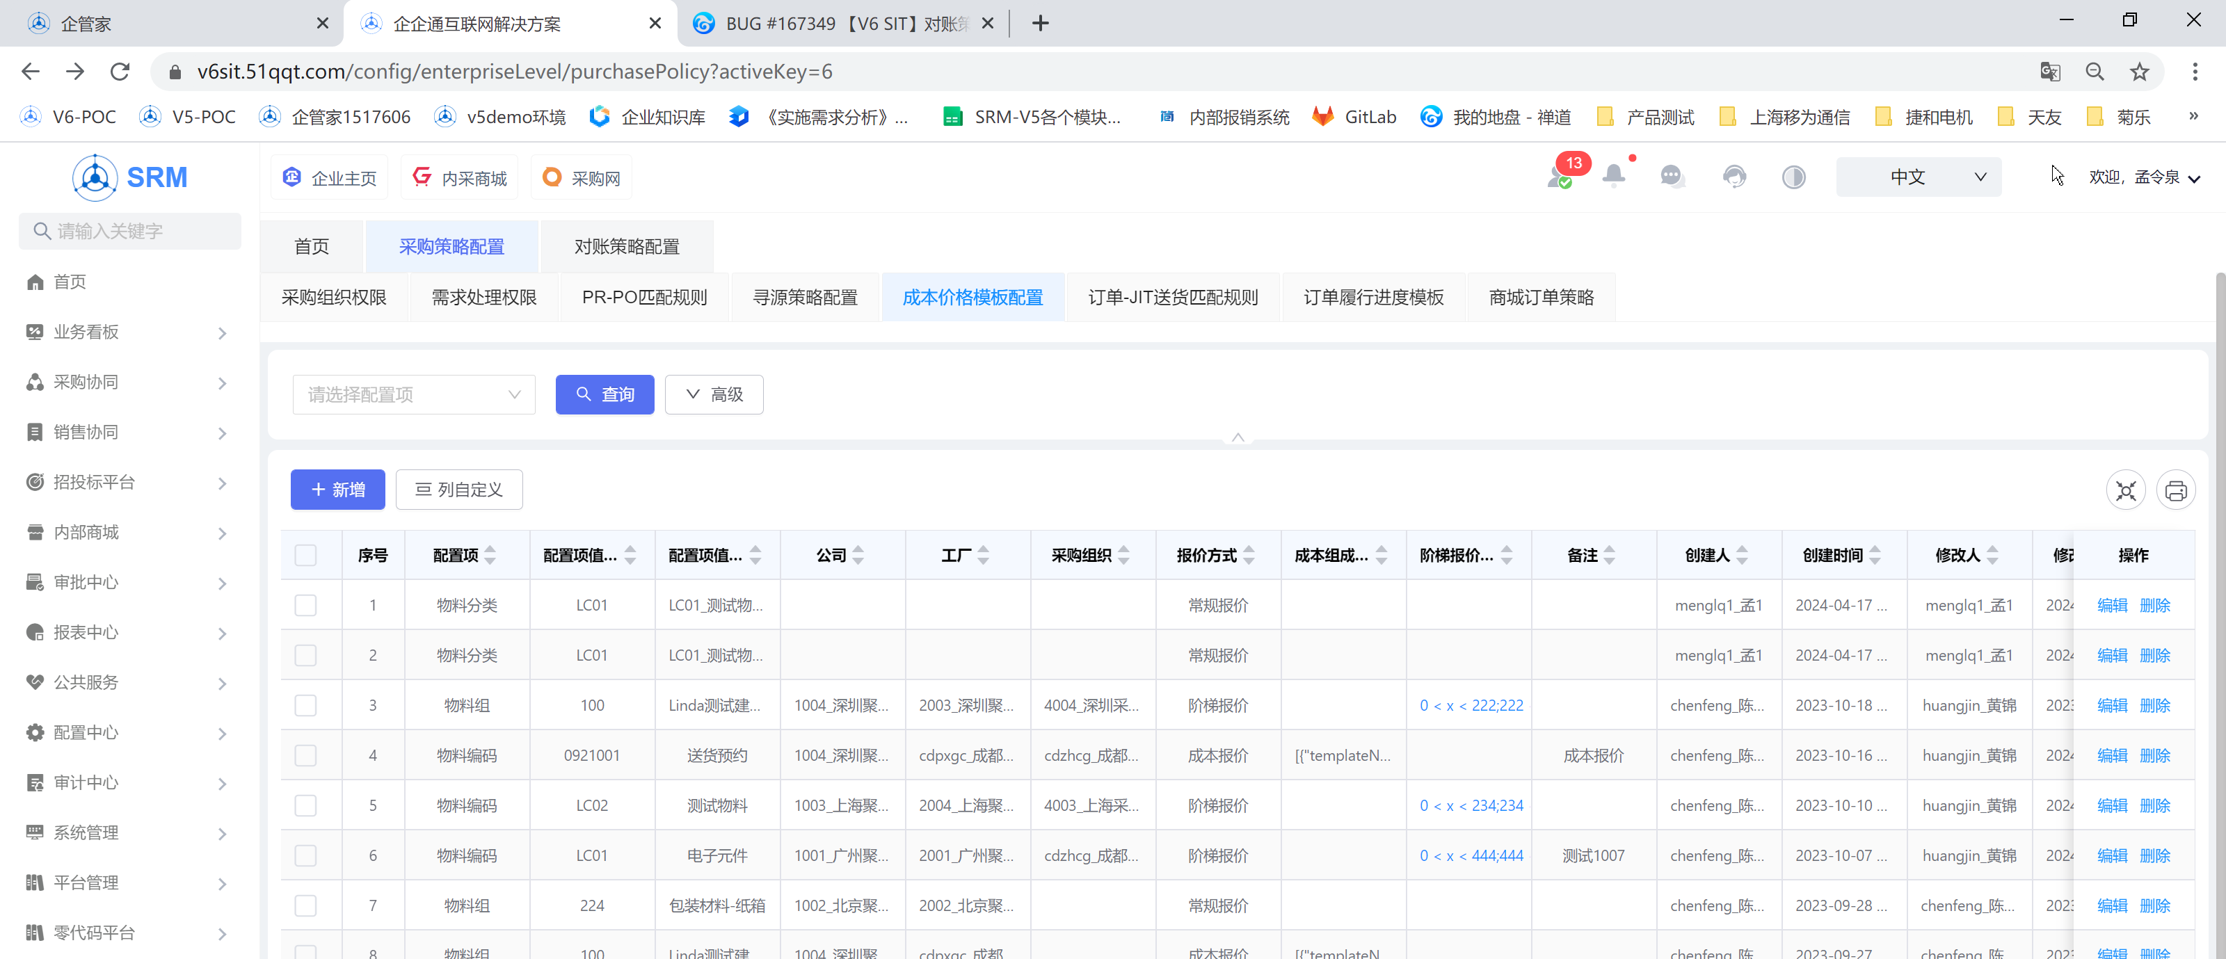
Task: Click the sidebar keyword search field
Action: pyautogui.click(x=129, y=231)
